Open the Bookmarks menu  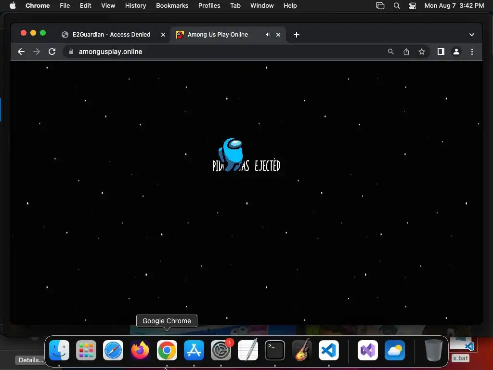coord(172,6)
